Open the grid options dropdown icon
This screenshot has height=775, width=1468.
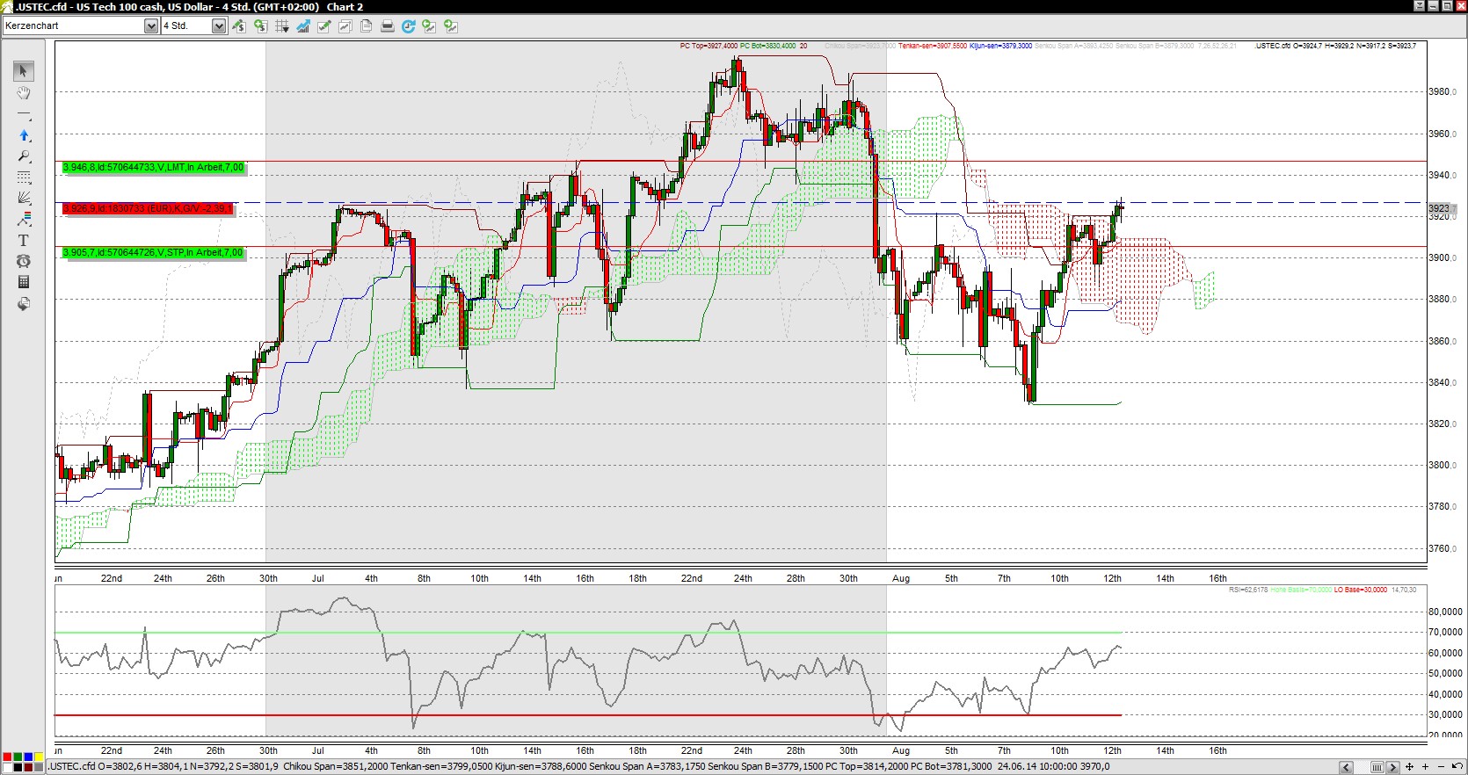tap(282, 26)
